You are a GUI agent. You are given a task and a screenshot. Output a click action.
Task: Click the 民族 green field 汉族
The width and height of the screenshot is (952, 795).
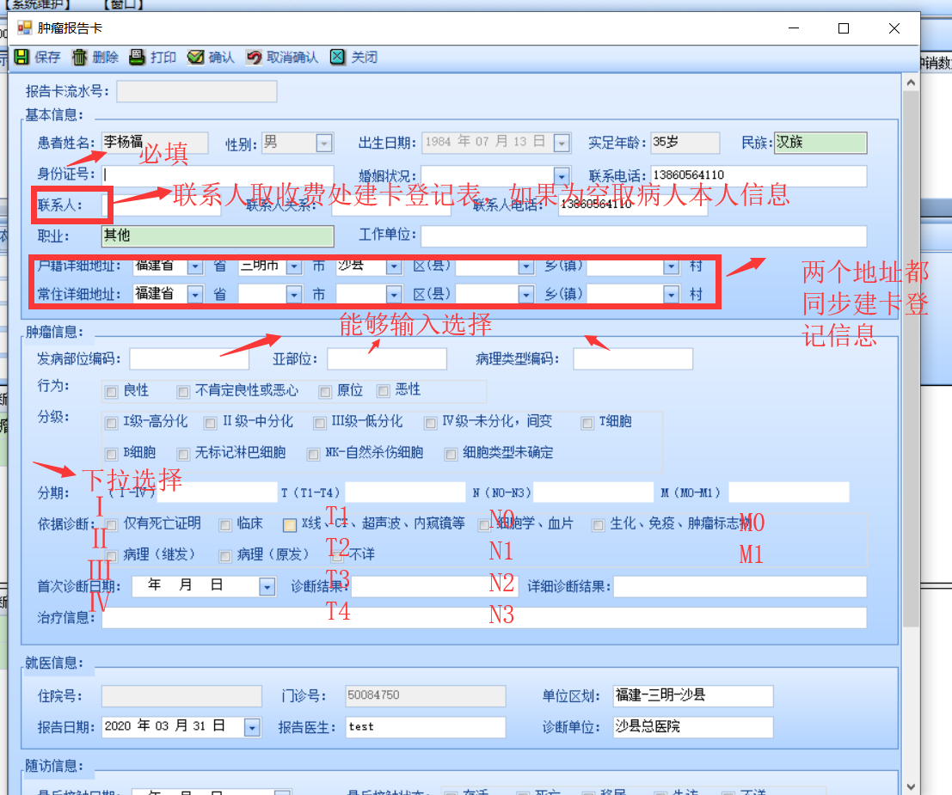[x=821, y=144]
